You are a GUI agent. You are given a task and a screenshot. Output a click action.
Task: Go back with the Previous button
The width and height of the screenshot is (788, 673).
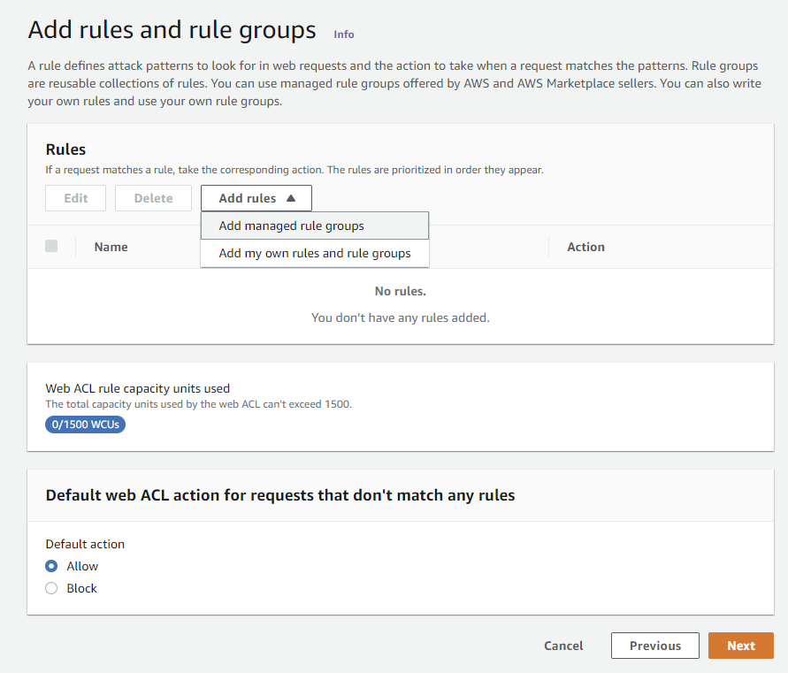[654, 646]
